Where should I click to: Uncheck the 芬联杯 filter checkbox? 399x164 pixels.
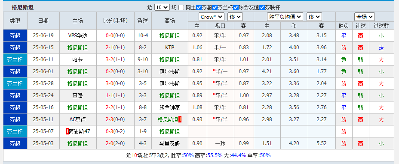pyautogui.click(x=262, y=8)
